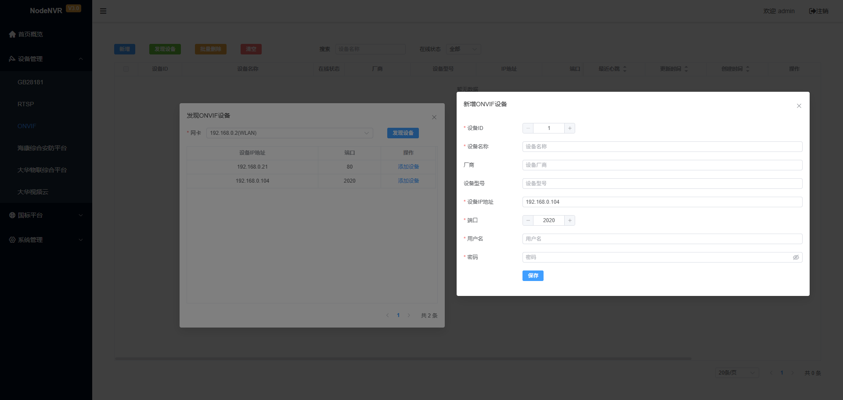Sort by 更新时间 column arrows

pyautogui.click(x=686, y=69)
